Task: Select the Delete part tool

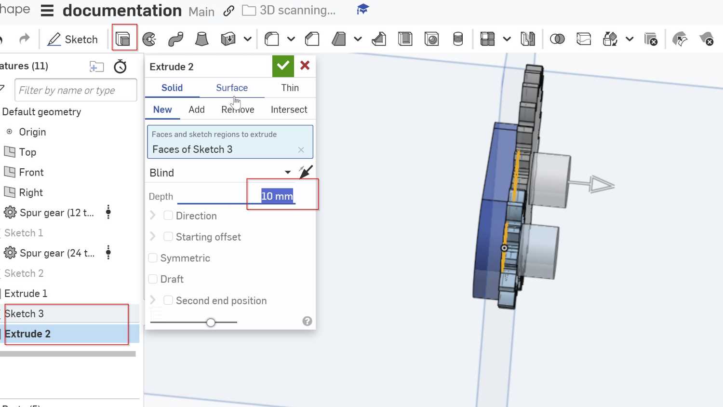Action: [651, 39]
